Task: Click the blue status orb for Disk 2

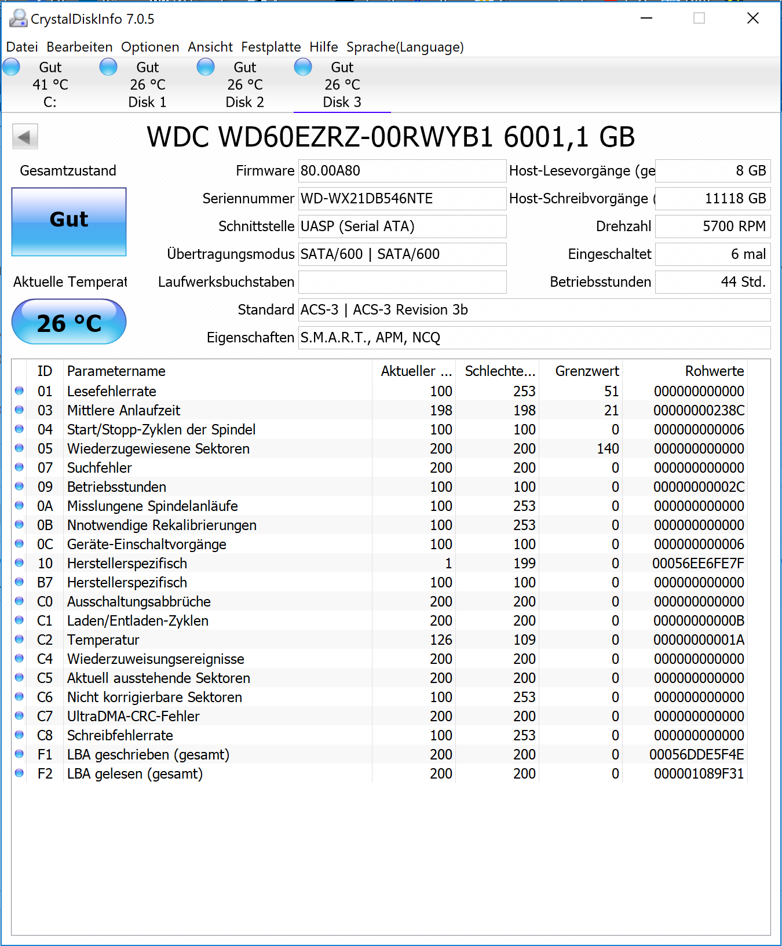Action: [206, 67]
